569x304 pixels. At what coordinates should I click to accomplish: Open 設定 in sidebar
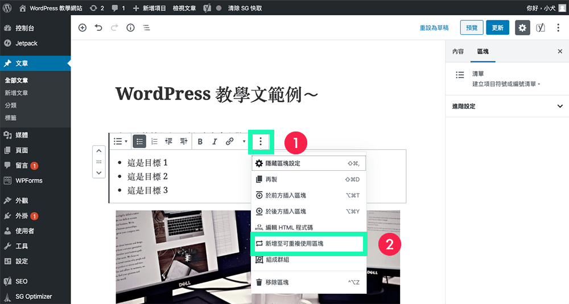[x=35, y=261]
